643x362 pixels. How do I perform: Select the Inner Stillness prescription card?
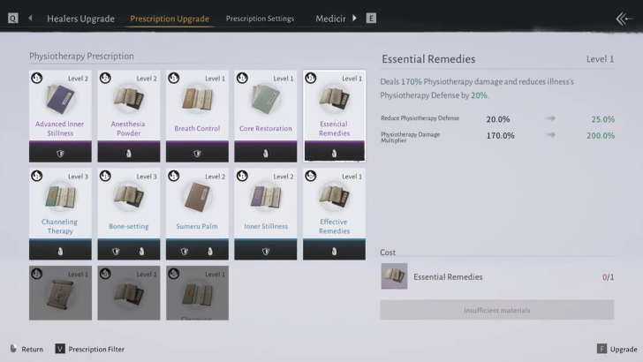pos(266,214)
